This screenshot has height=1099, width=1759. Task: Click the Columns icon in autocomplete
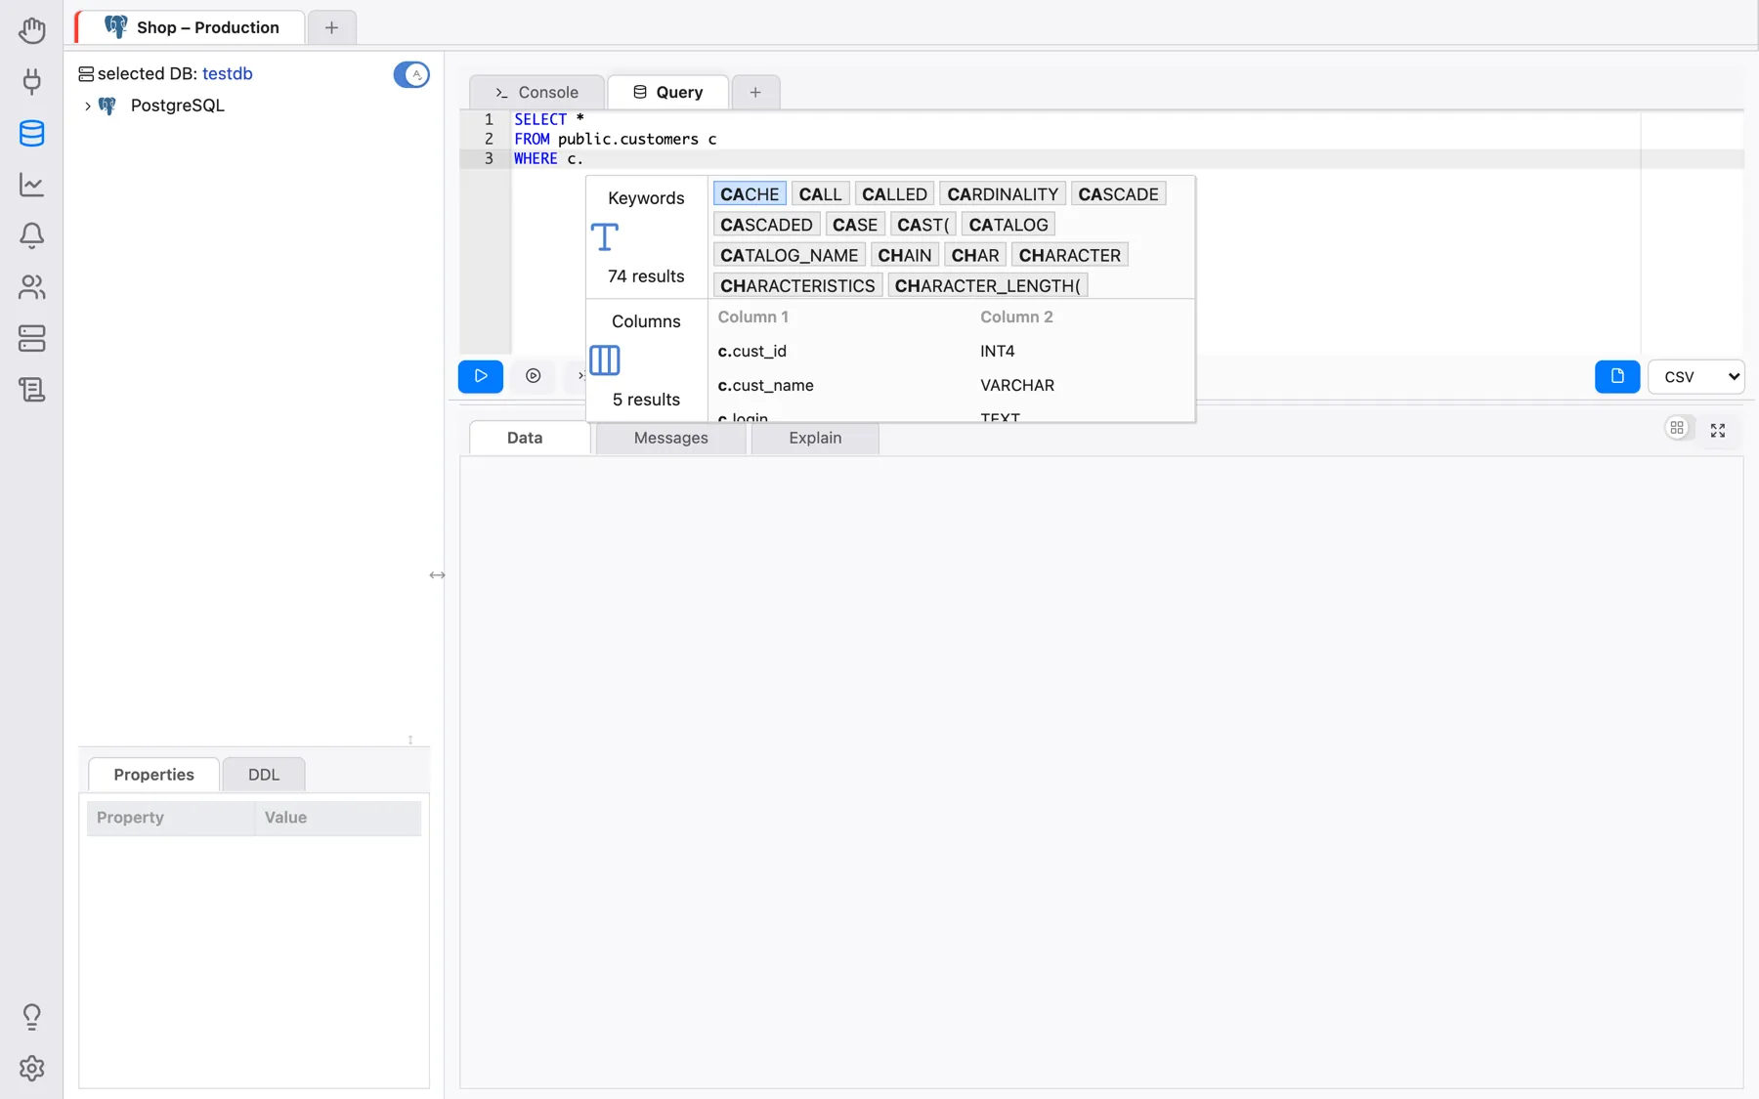(x=605, y=359)
